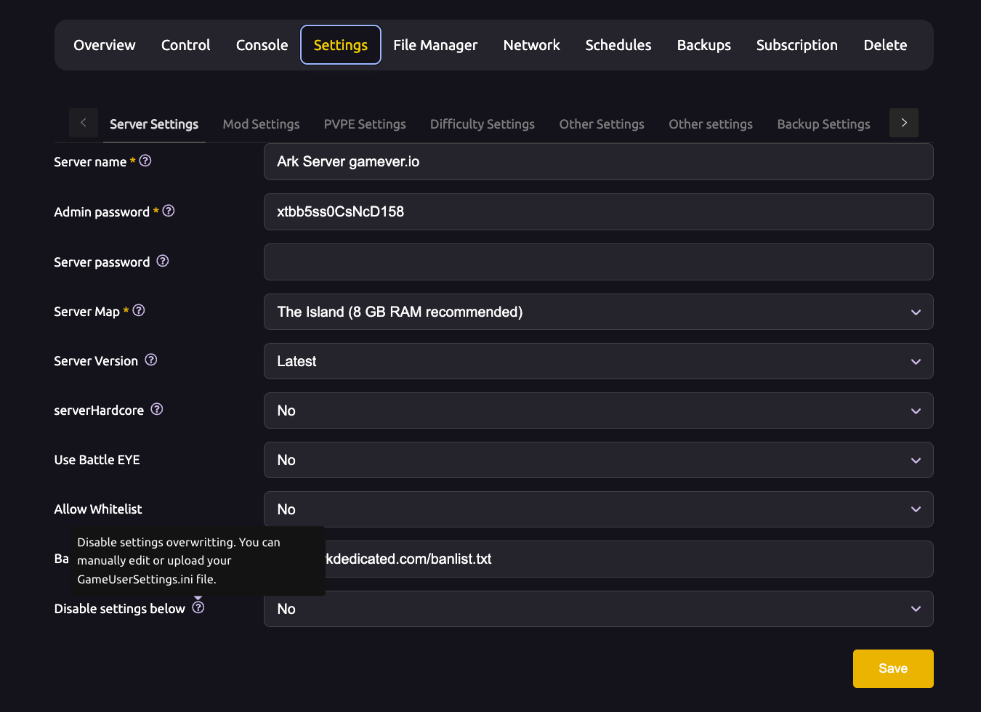Click the Delete tab
This screenshot has height=712, width=981.
click(885, 45)
